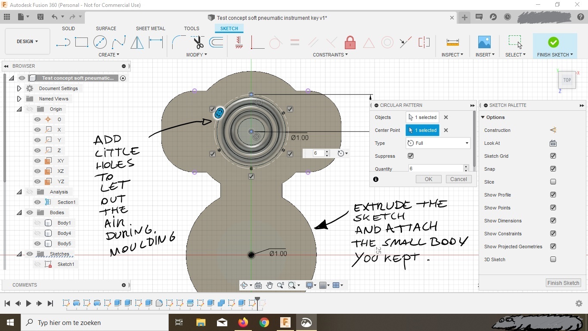Expand the Document Settings node
The image size is (588, 331).
pos(19,88)
